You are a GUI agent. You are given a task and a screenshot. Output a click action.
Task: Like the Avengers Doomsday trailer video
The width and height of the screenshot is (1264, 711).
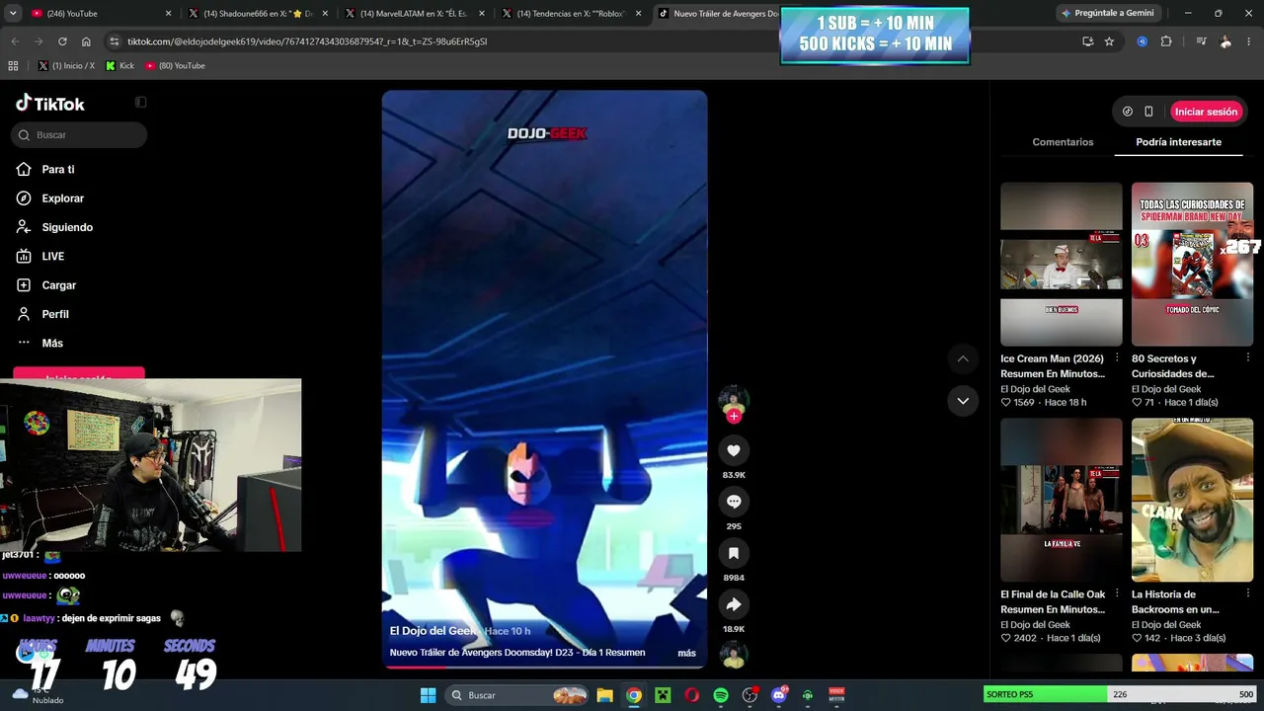[x=734, y=450]
